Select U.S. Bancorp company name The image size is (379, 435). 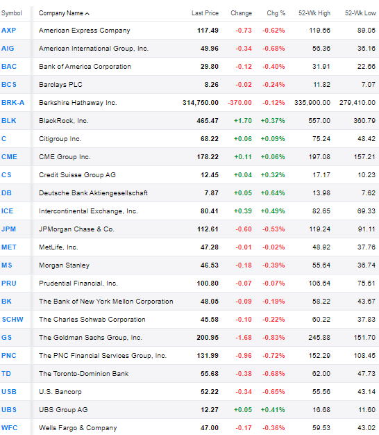[x=60, y=391]
